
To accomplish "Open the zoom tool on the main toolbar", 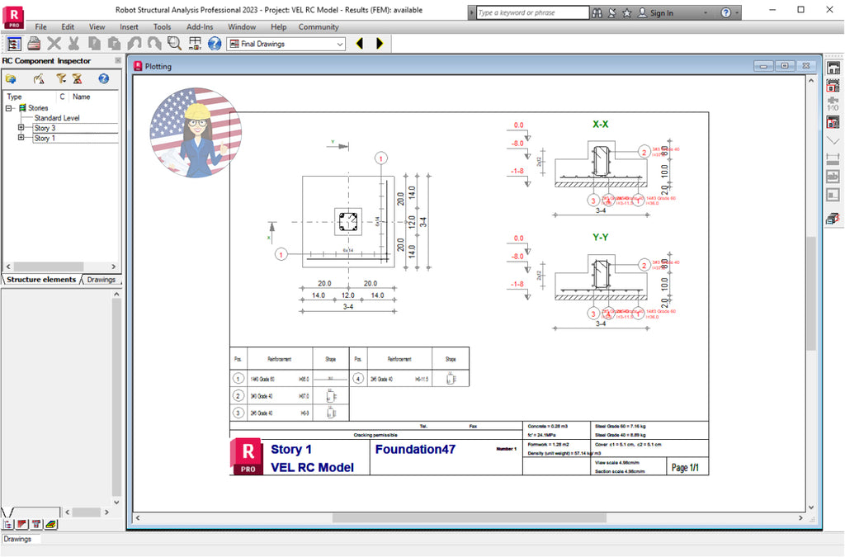I will click(174, 43).
